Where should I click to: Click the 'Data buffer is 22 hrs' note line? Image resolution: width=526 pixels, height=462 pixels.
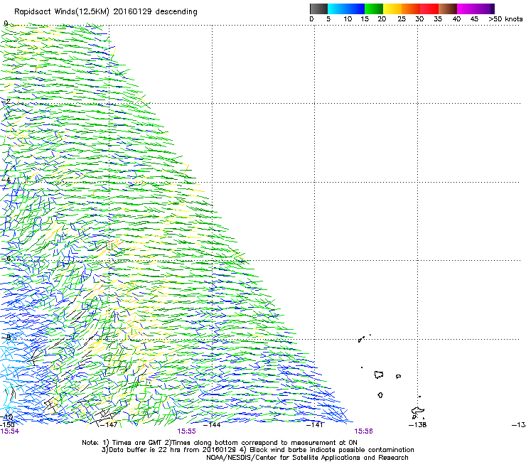coord(257,450)
